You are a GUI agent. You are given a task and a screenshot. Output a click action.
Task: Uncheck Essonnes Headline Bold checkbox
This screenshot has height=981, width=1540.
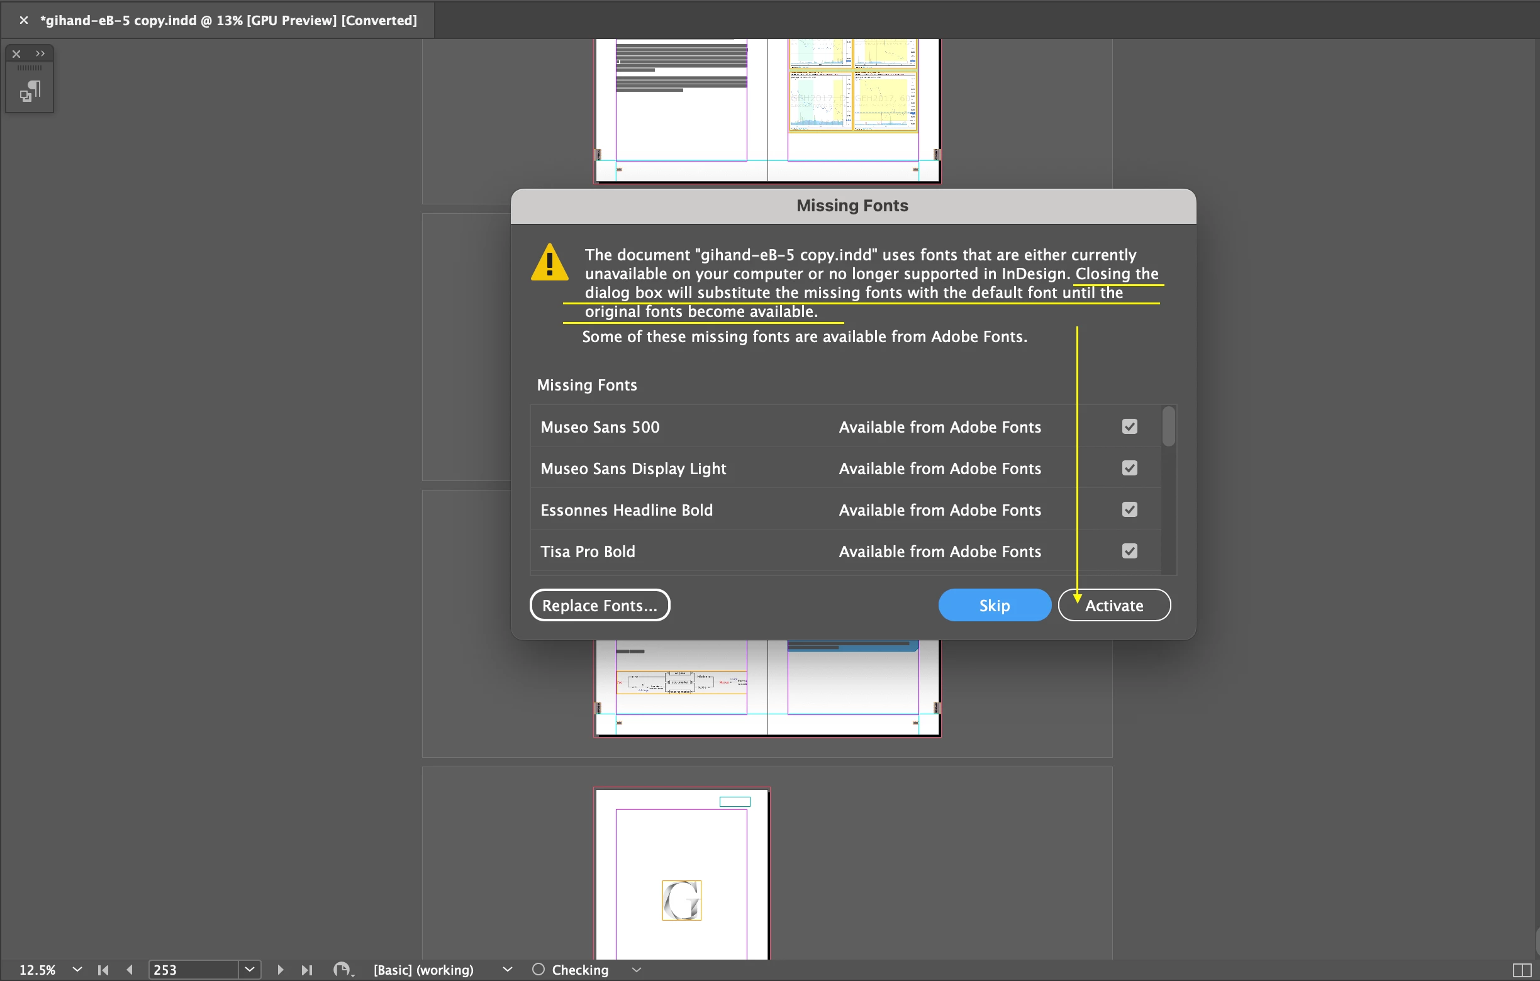[1129, 510]
